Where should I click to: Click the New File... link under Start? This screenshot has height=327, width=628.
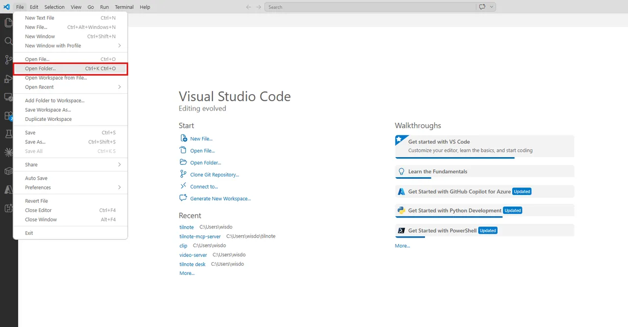(201, 139)
